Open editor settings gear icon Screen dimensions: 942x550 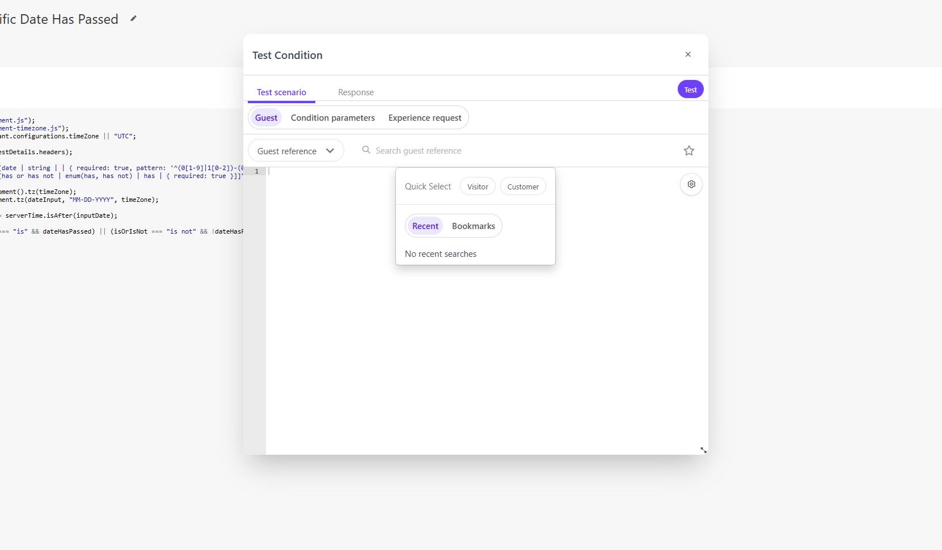691,184
